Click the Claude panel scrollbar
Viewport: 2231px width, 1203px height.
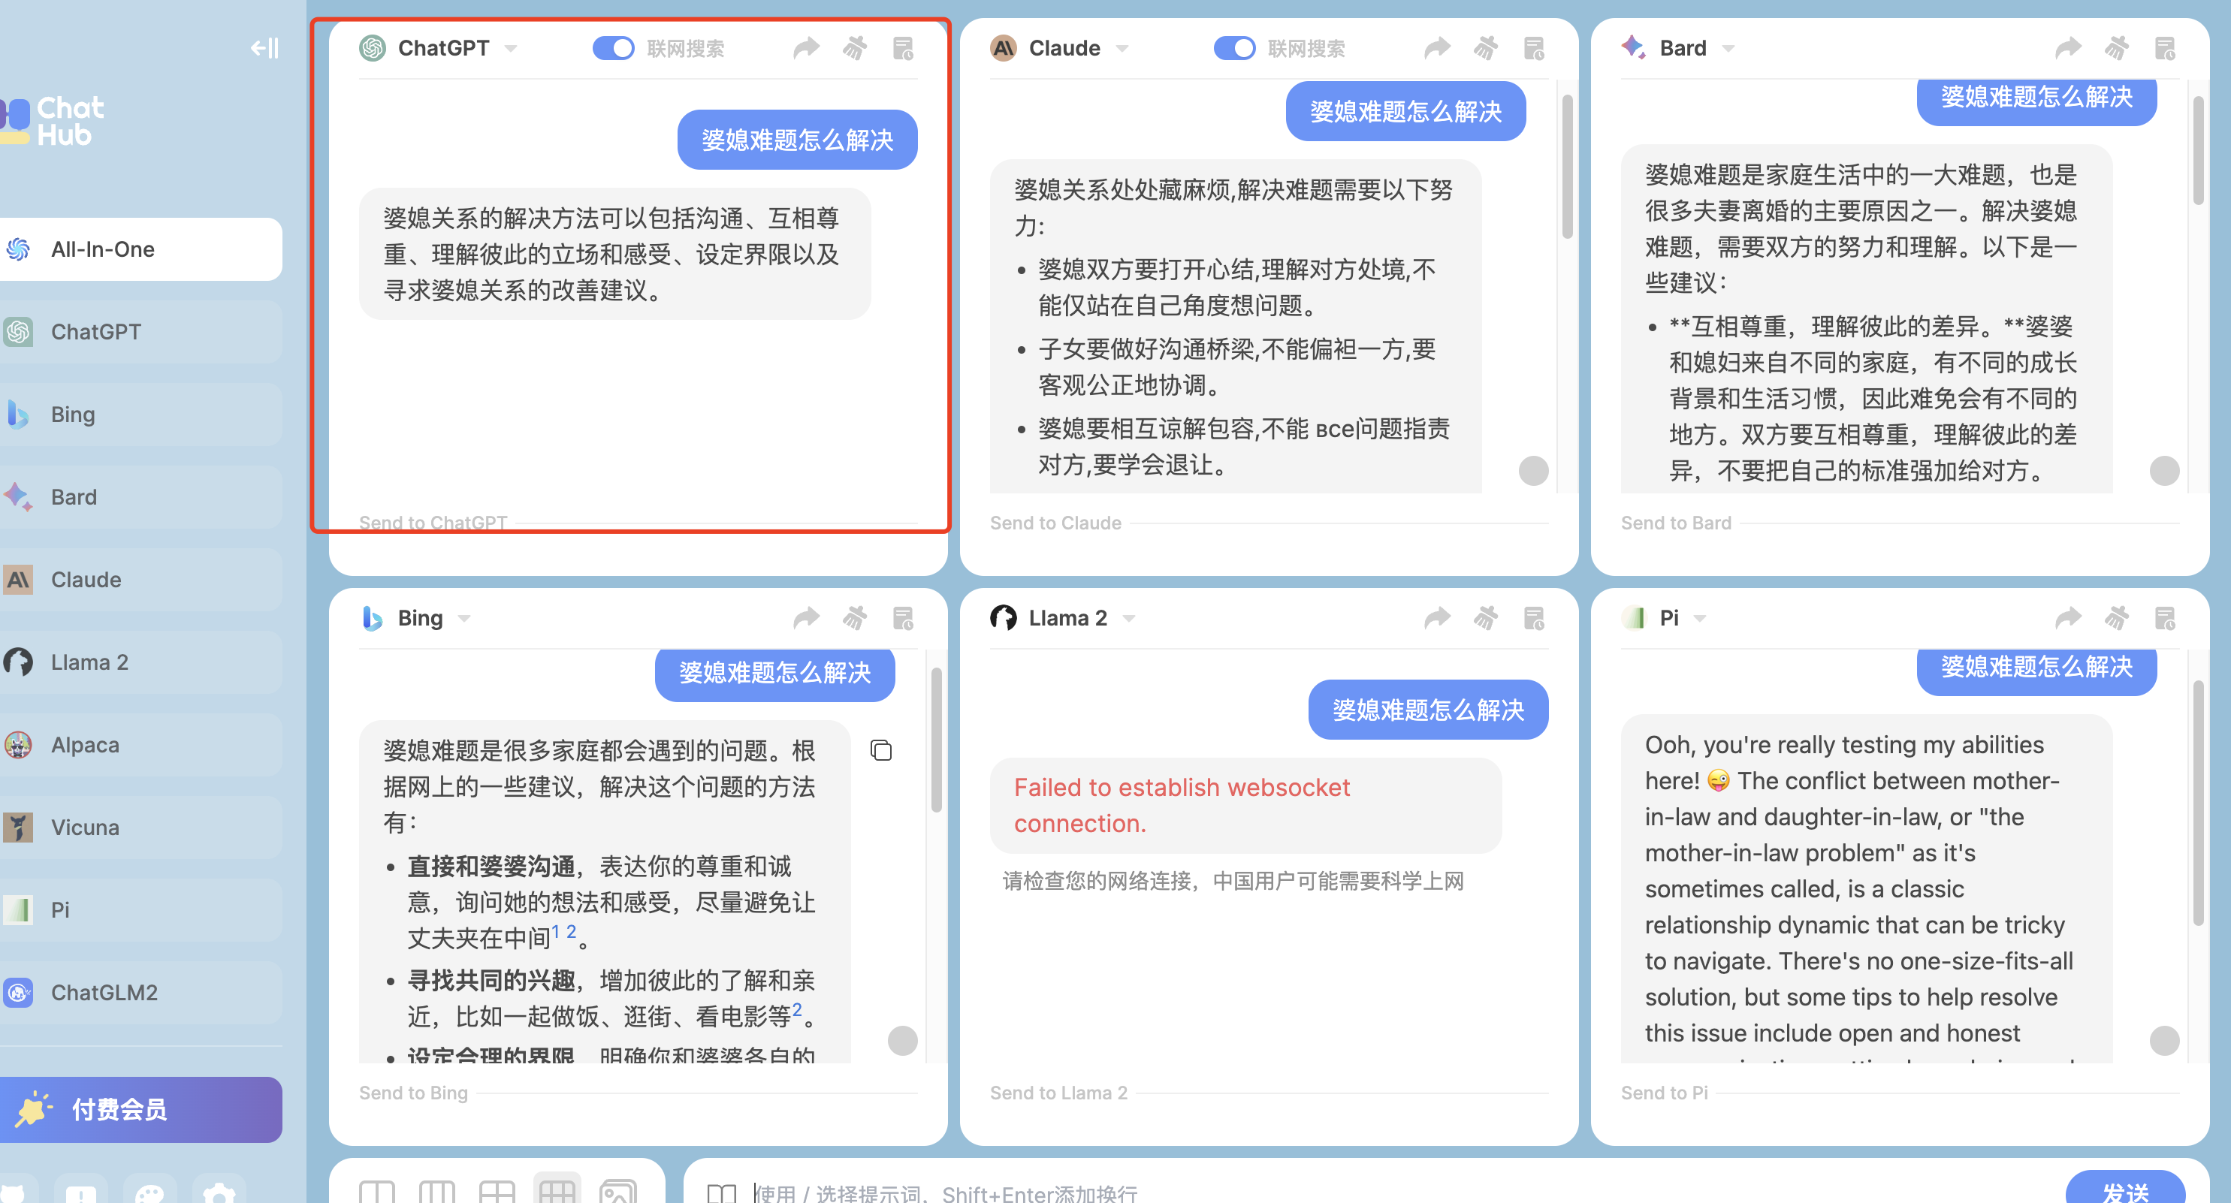pyautogui.click(x=1568, y=166)
